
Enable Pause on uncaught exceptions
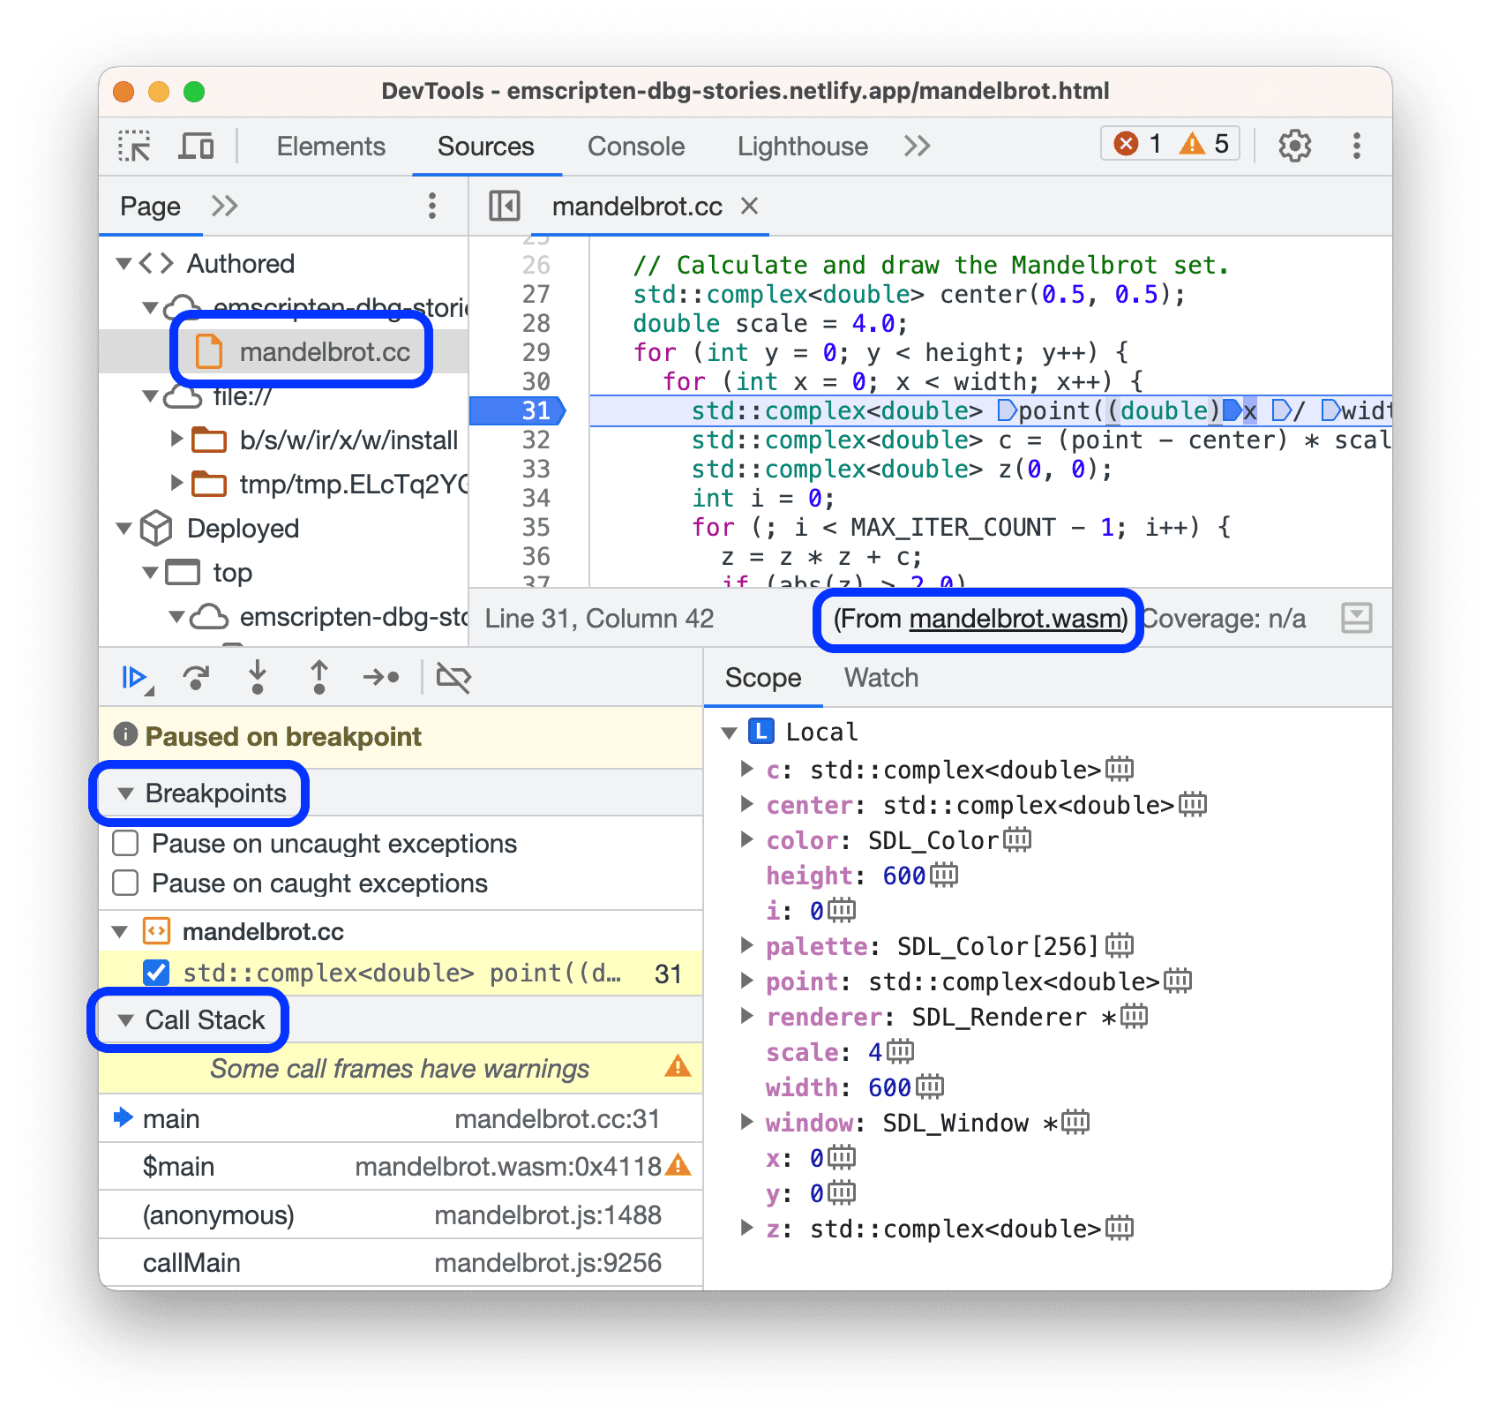click(124, 843)
